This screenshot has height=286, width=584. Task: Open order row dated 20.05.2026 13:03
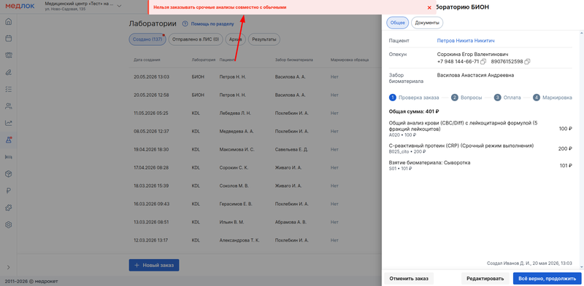point(255,77)
